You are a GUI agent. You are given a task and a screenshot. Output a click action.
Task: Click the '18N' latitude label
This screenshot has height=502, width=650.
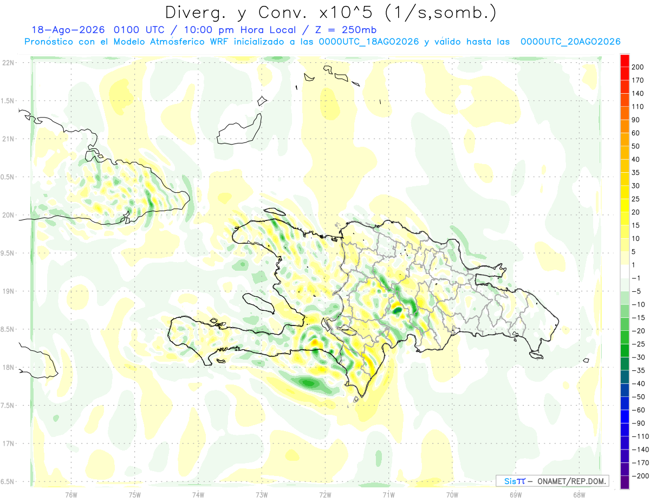coord(8,368)
